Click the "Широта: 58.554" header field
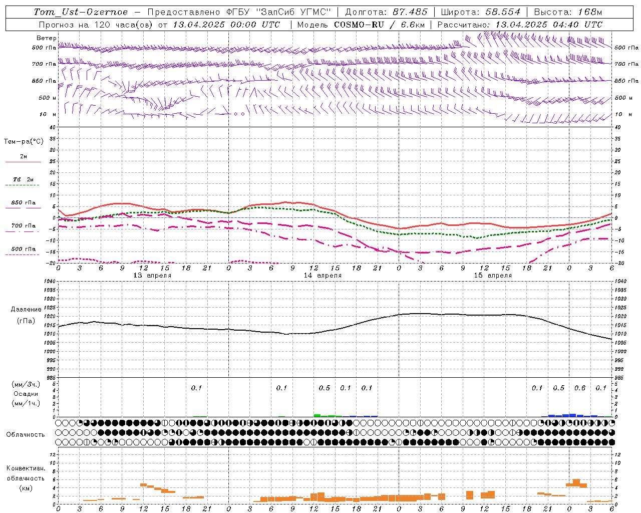This screenshot has height=513, width=641. pyautogui.click(x=480, y=12)
